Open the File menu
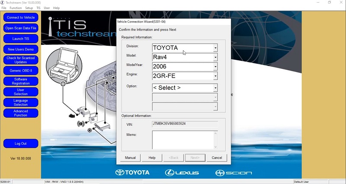 pyautogui.click(x=4, y=8)
